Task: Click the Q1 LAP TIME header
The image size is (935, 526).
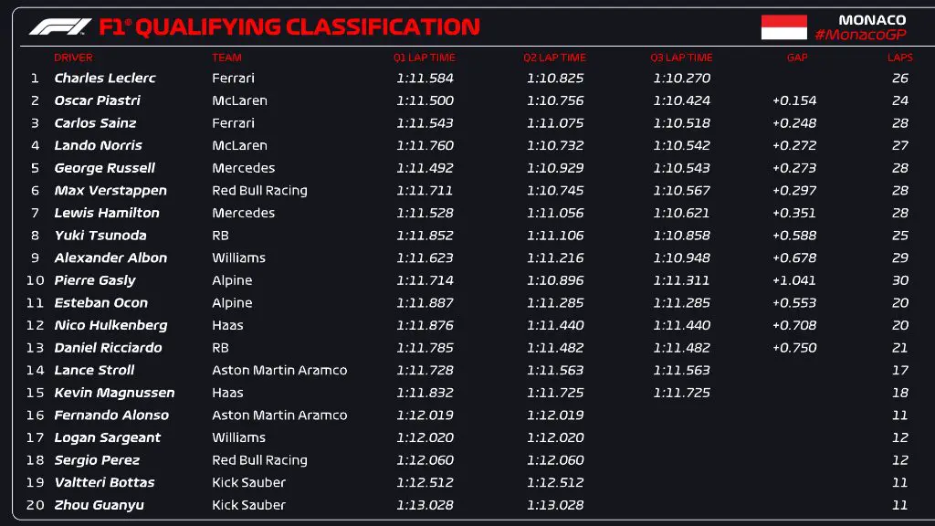Action: click(x=424, y=58)
